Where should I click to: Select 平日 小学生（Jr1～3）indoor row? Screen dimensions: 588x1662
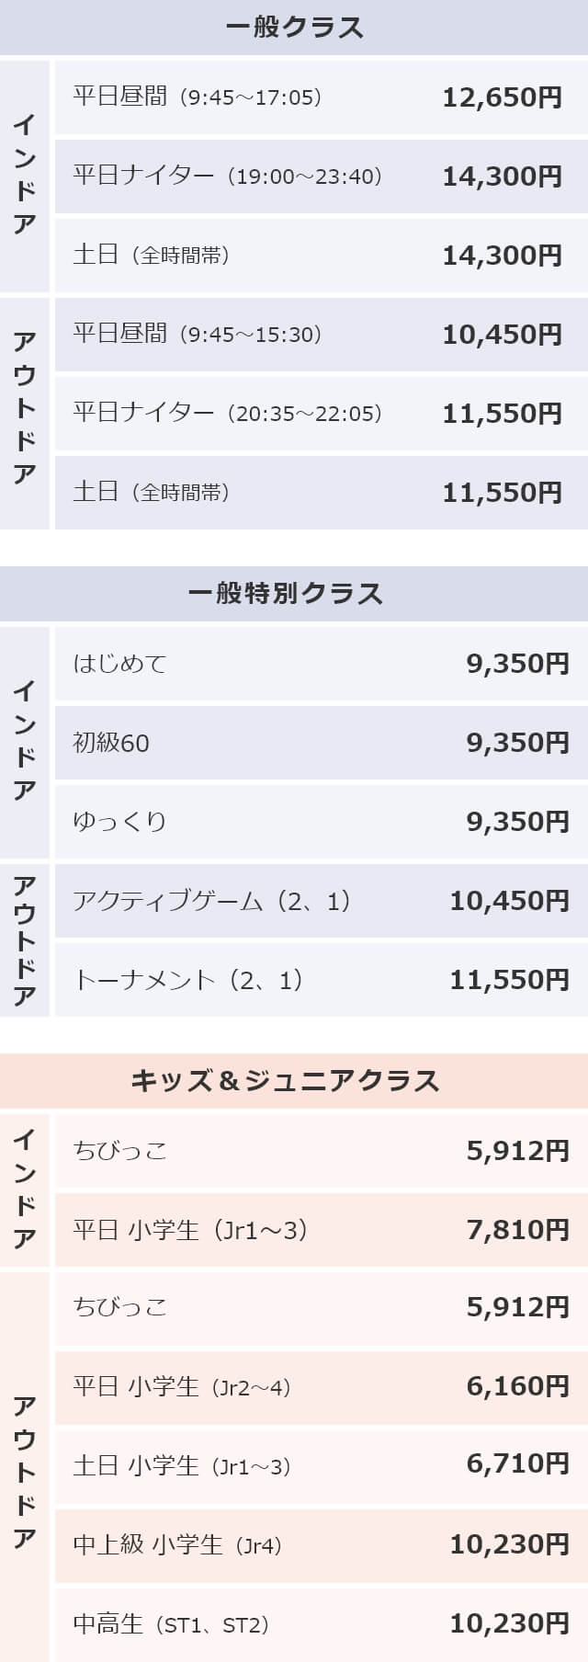point(322,1230)
